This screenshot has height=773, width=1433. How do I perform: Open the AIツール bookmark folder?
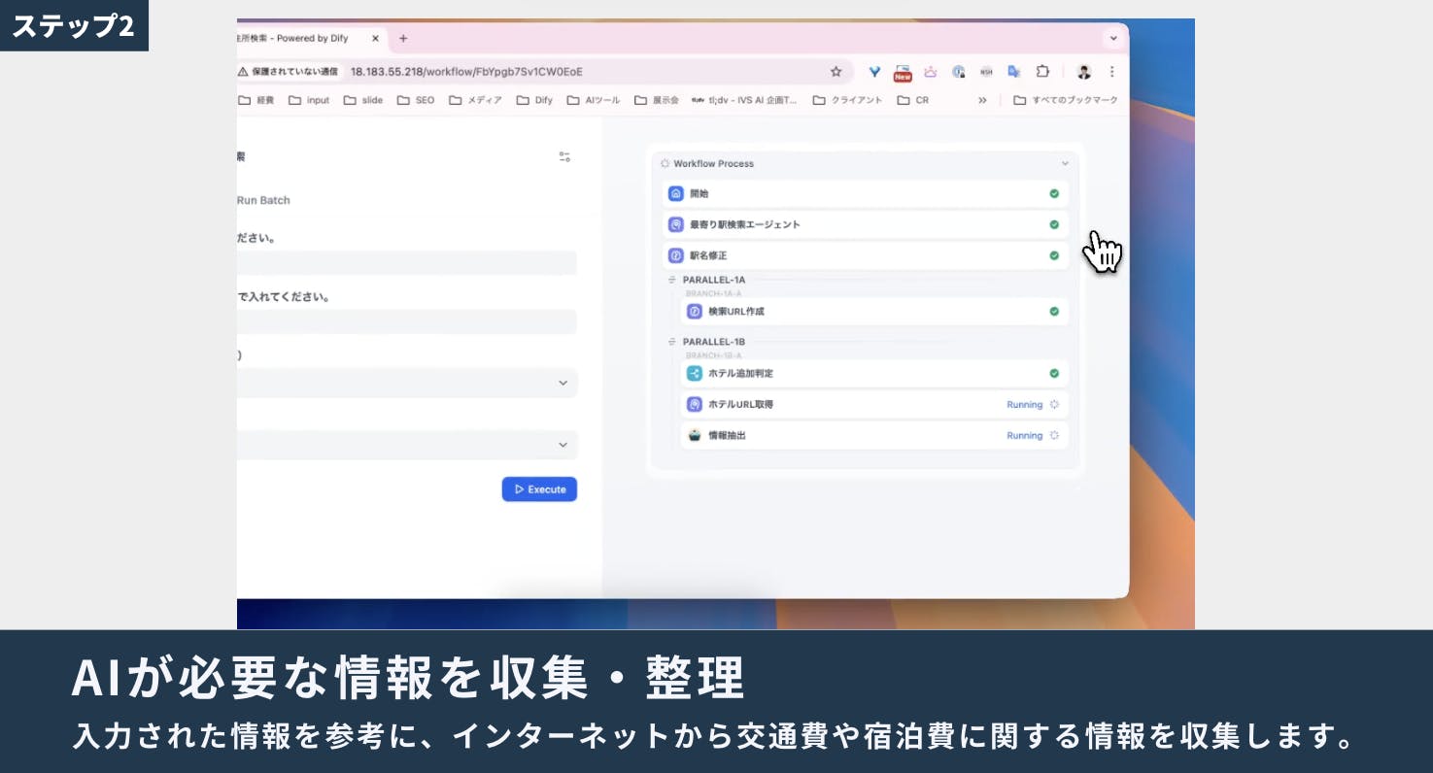(594, 100)
